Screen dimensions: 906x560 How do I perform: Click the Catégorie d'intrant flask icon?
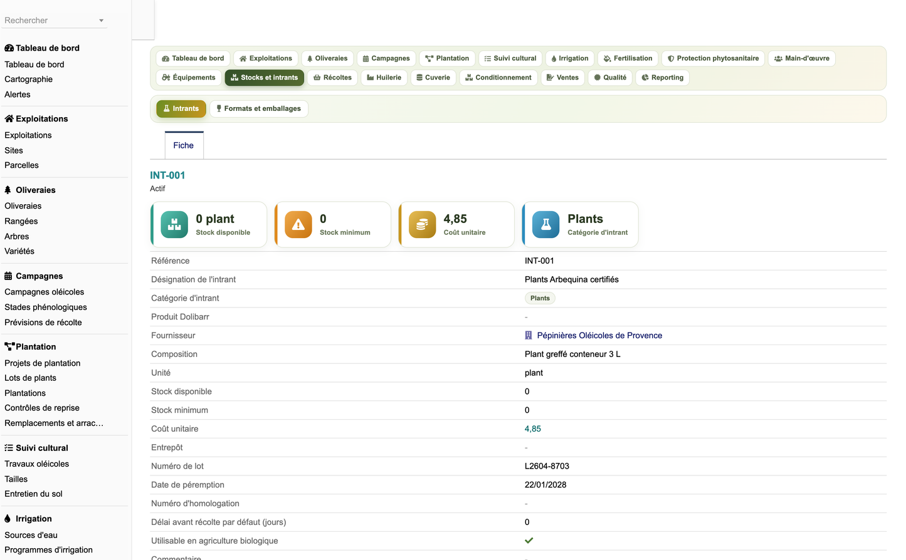pos(546,224)
